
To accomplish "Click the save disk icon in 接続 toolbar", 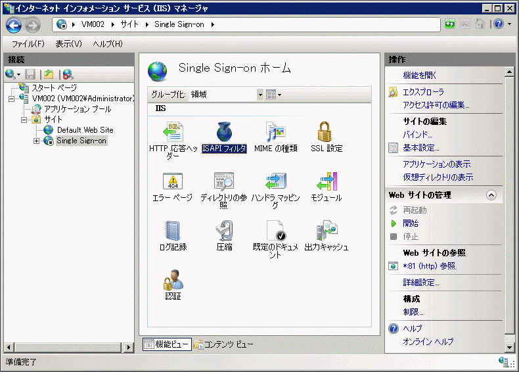I will click(x=30, y=74).
